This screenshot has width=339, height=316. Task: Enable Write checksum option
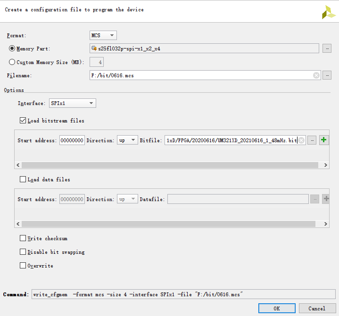23,238
